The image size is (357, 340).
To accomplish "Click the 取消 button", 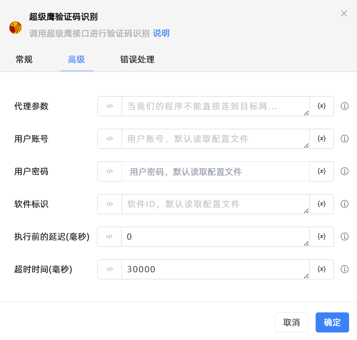I will [291, 322].
